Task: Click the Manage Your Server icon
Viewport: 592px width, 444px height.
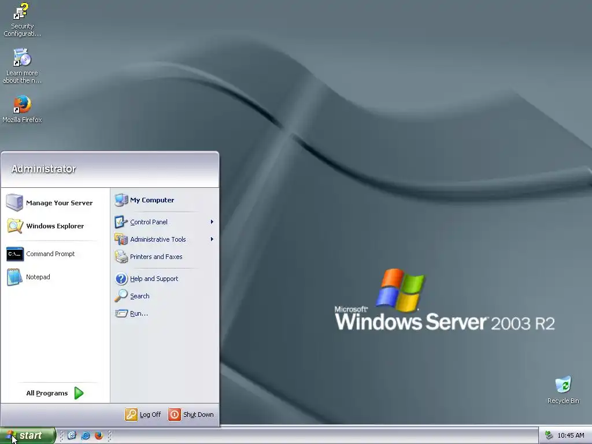Action: pyautogui.click(x=14, y=202)
